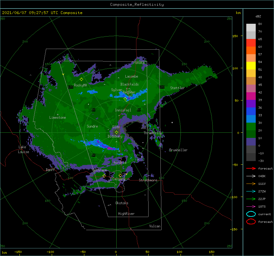The image size is (274, 256).
Task: Click the yellow diamond marker below RedDeer
Action: coord(125,99)
